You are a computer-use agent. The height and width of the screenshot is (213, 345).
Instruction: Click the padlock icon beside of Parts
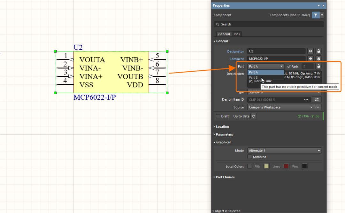click(x=318, y=66)
